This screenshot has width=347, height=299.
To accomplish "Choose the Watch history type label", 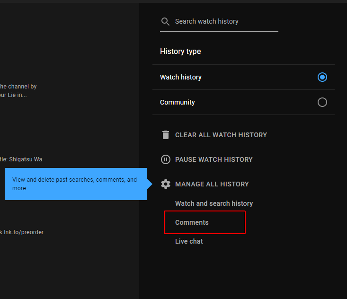I will [181, 77].
